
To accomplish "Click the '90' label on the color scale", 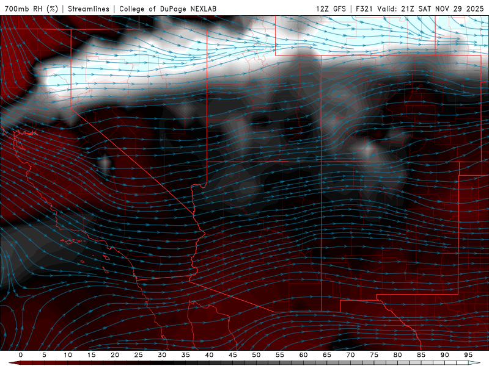I will (444, 355).
